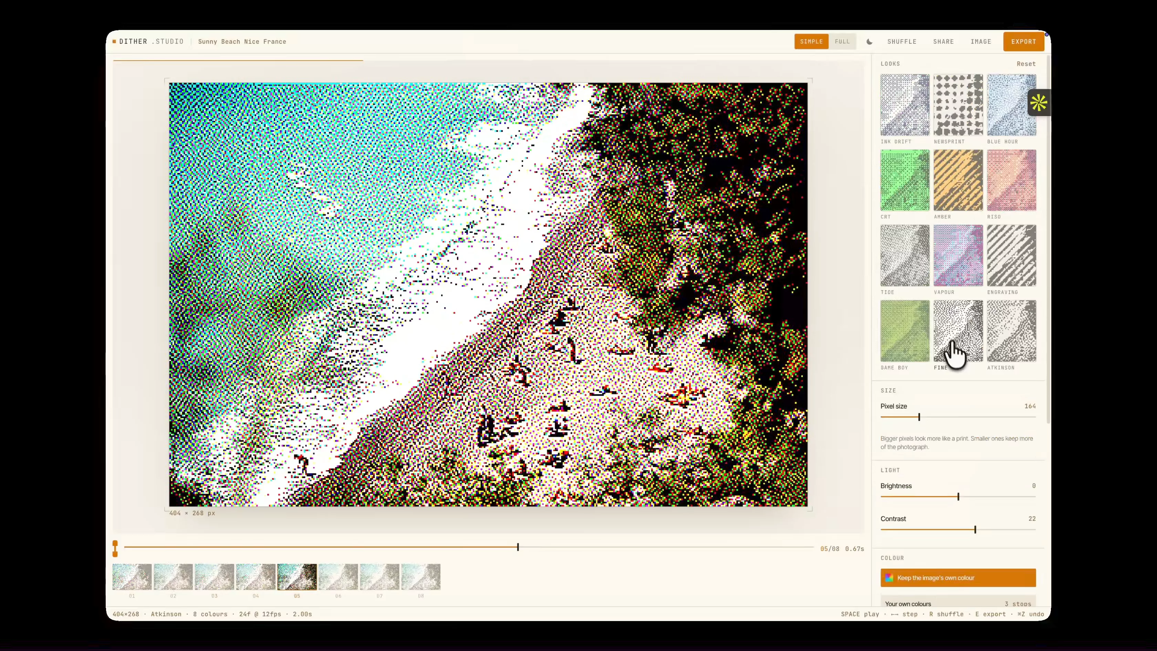1157x651 pixels.
Task: Switch to FULL mode
Action: click(x=842, y=41)
